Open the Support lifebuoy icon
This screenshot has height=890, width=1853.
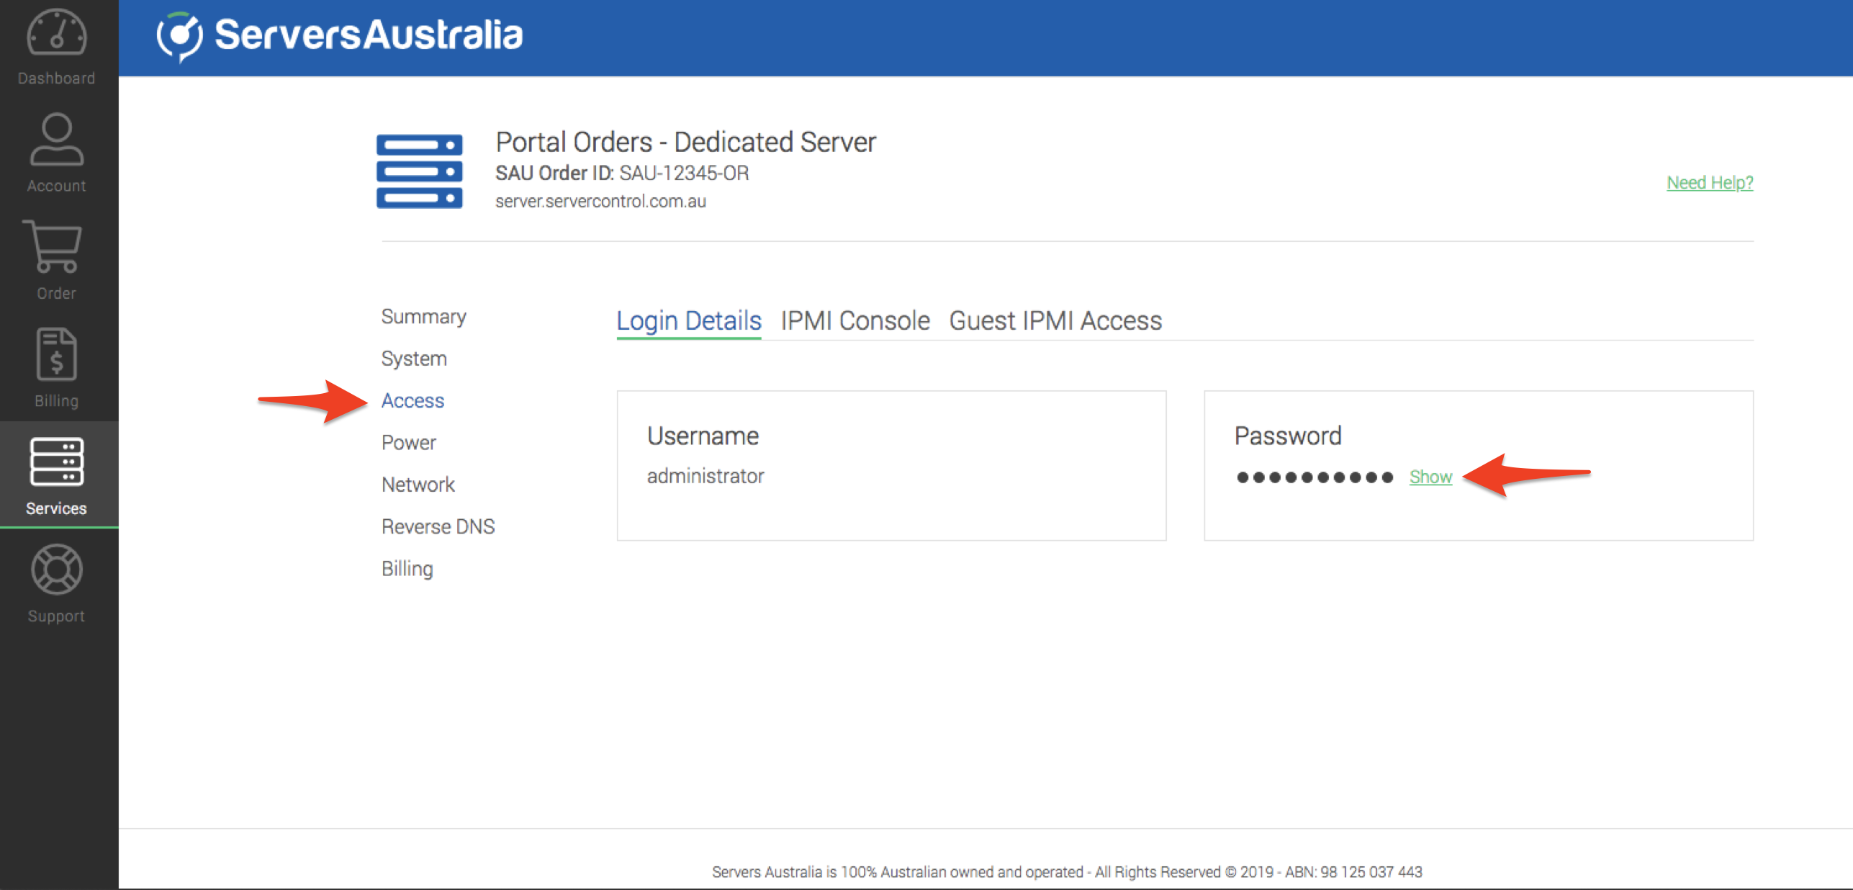click(56, 570)
